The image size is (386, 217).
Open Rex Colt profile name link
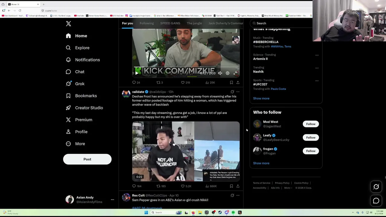138,195
